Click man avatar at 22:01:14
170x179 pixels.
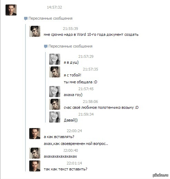[35, 166]
